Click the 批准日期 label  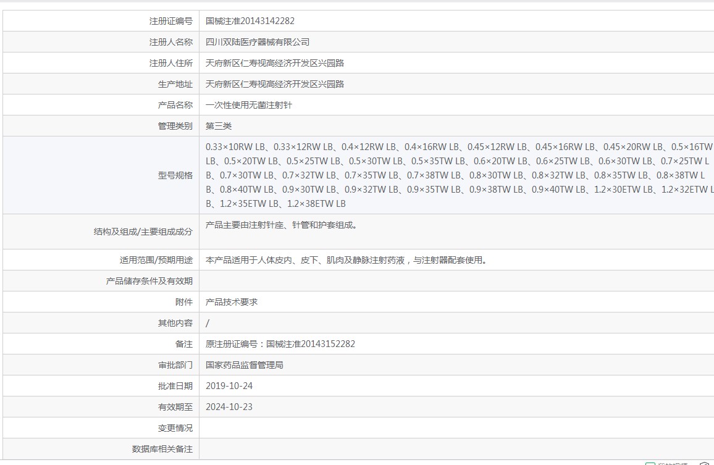(x=175, y=386)
